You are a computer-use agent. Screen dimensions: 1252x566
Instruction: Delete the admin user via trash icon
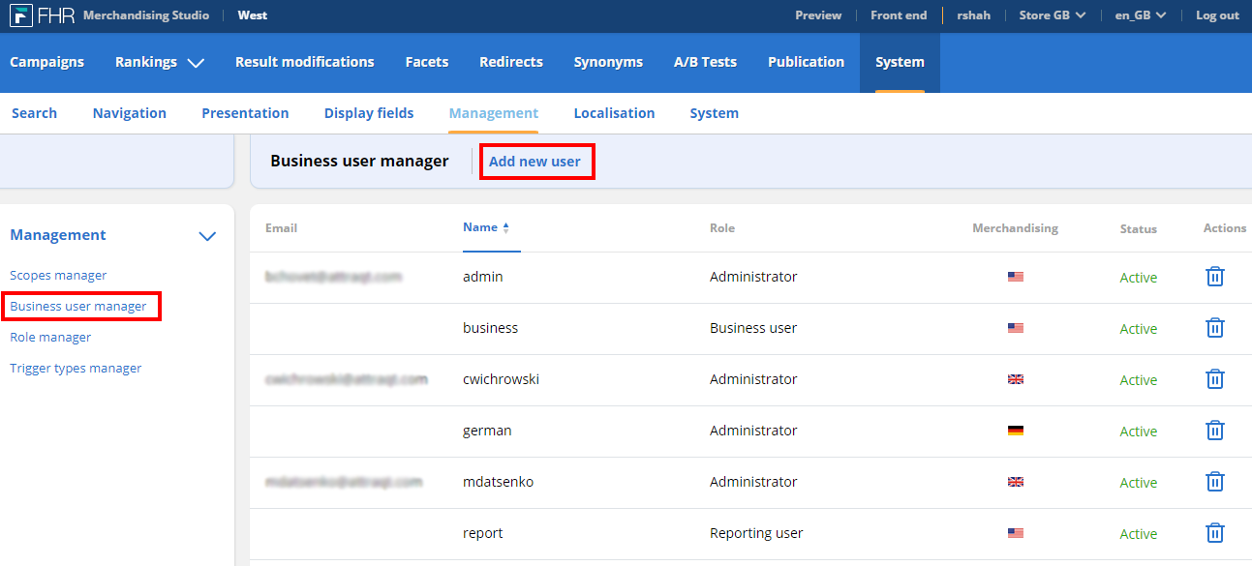[x=1215, y=277]
